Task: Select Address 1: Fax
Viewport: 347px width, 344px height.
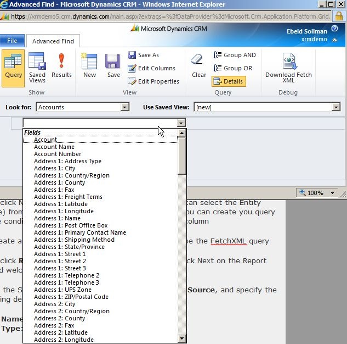Action: [x=100, y=190]
